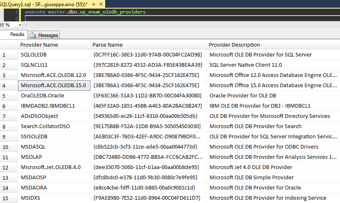Switch to the Messages tab
340x203 pixels.
click(x=44, y=35)
